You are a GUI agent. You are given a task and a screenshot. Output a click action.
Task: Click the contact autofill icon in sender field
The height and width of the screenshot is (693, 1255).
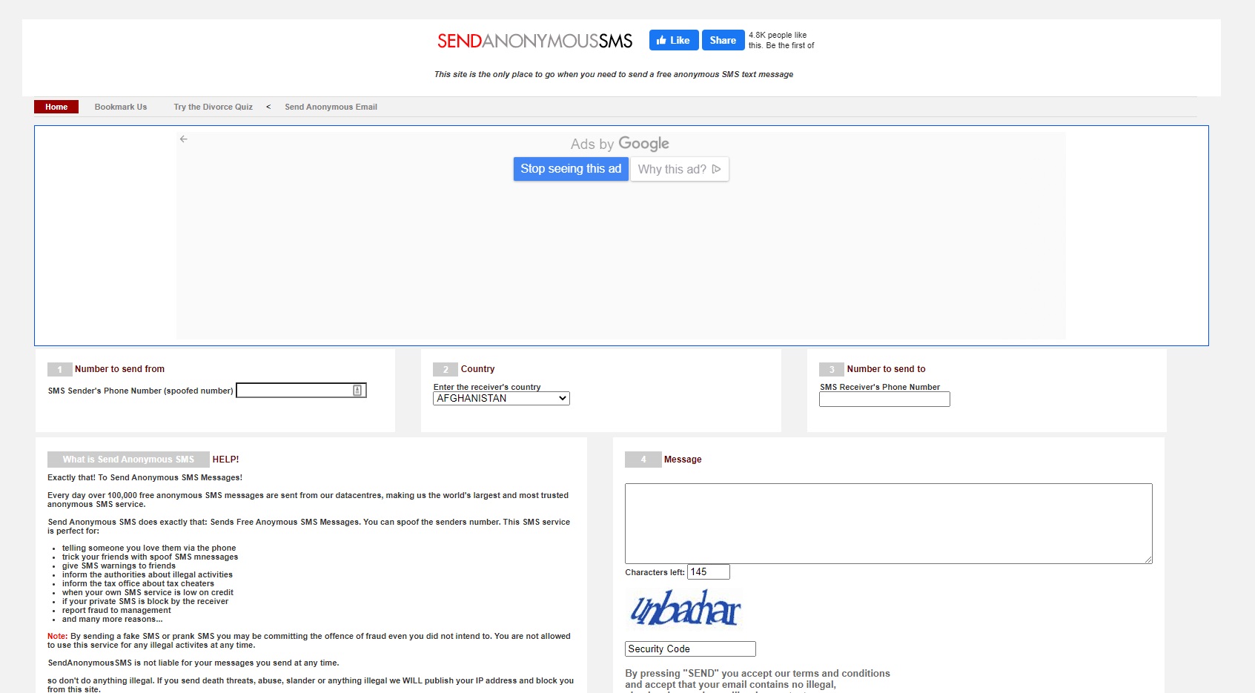[x=357, y=391]
